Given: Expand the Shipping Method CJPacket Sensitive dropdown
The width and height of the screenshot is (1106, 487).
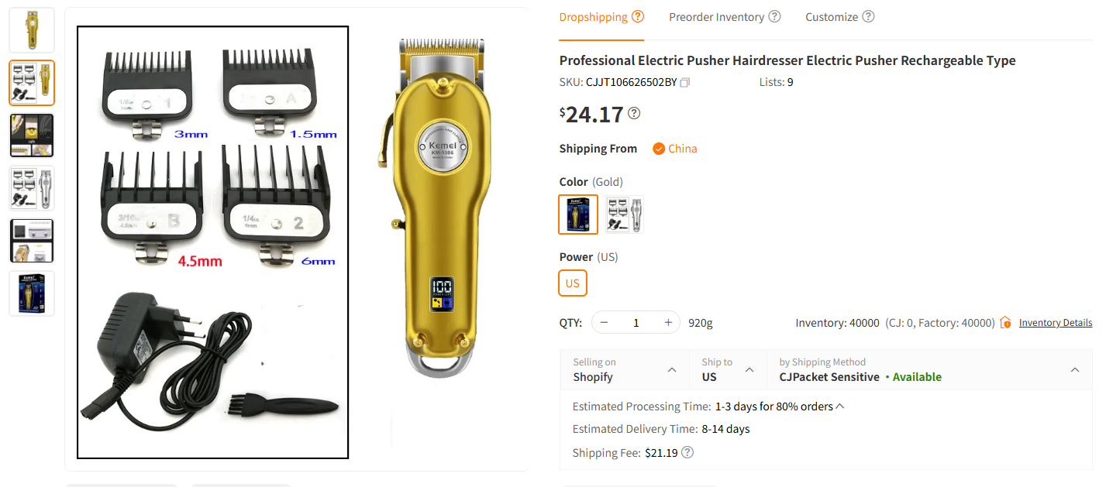Looking at the screenshot, I should (1075, 370).
